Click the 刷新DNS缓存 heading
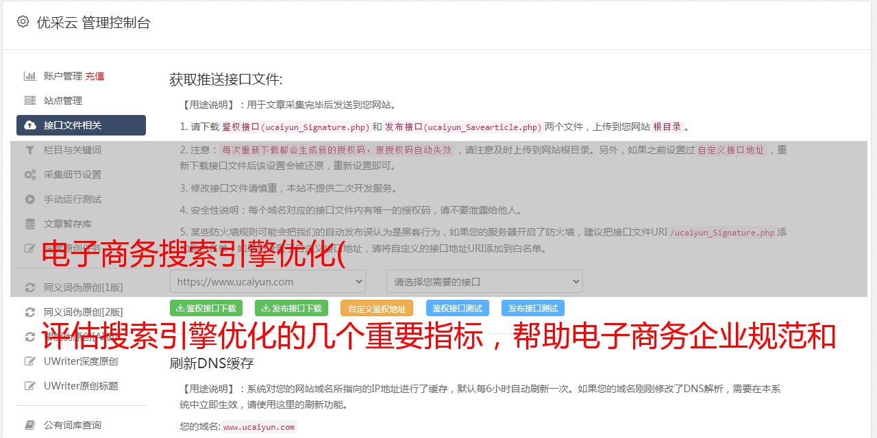The width and height of the screenshot is (877, 438). 212,363
